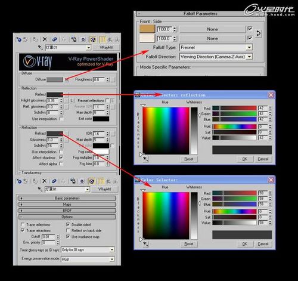Click Reset Map/Mtl X icon above V-Ray banner
The width and height of the screenshot is (298, 281).
(x=45, y=39)
